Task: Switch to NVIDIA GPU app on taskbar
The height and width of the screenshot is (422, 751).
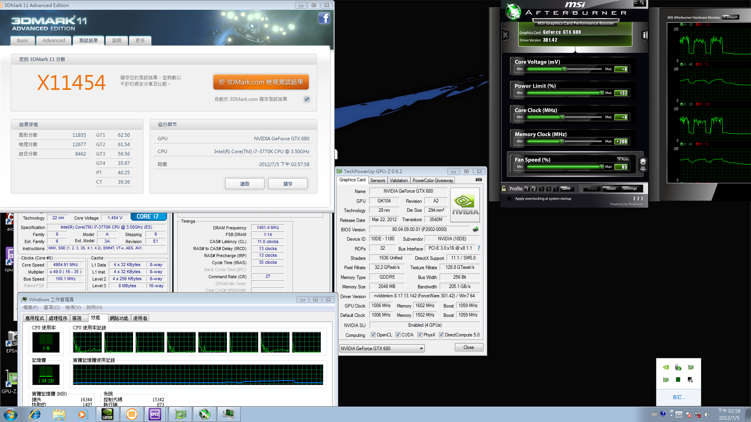Action: tap(108, 414)
